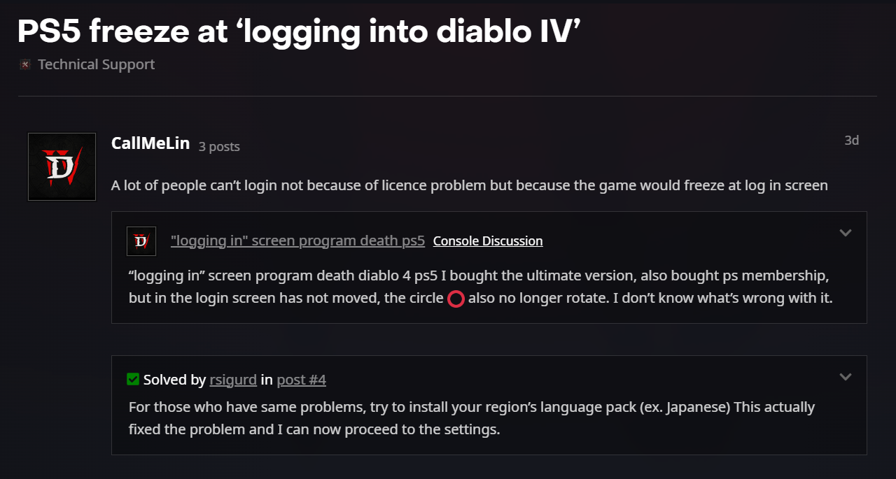
Task: Click the quoted text about ultimate version
Action: click(x=479, y=276)
